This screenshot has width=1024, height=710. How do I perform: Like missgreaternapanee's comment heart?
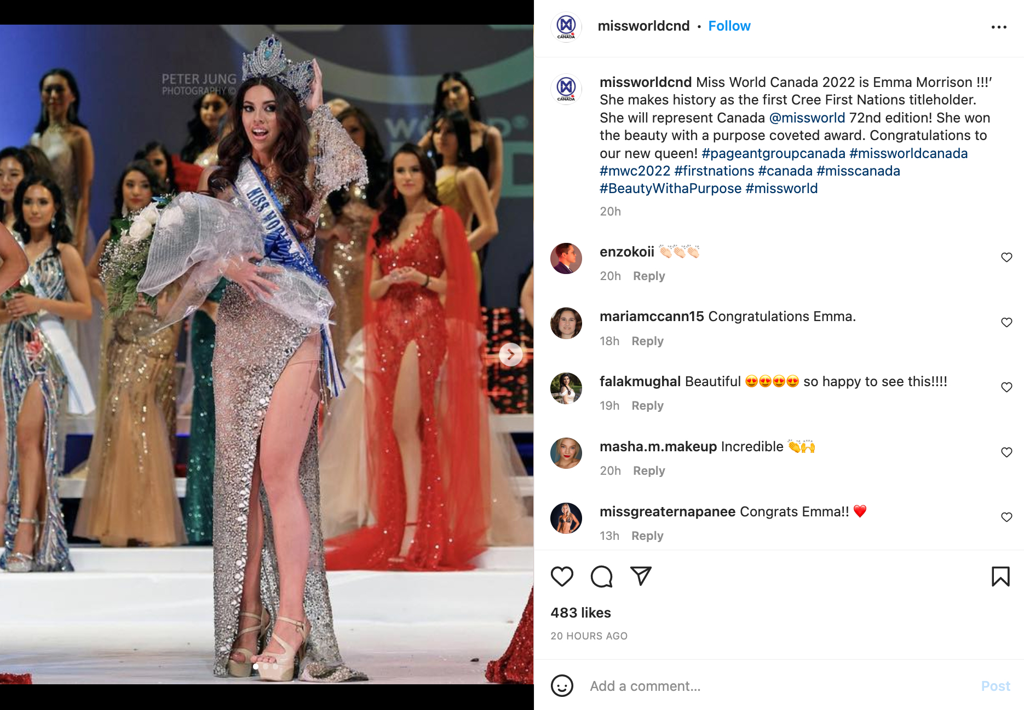click(x=1006, y=517)
